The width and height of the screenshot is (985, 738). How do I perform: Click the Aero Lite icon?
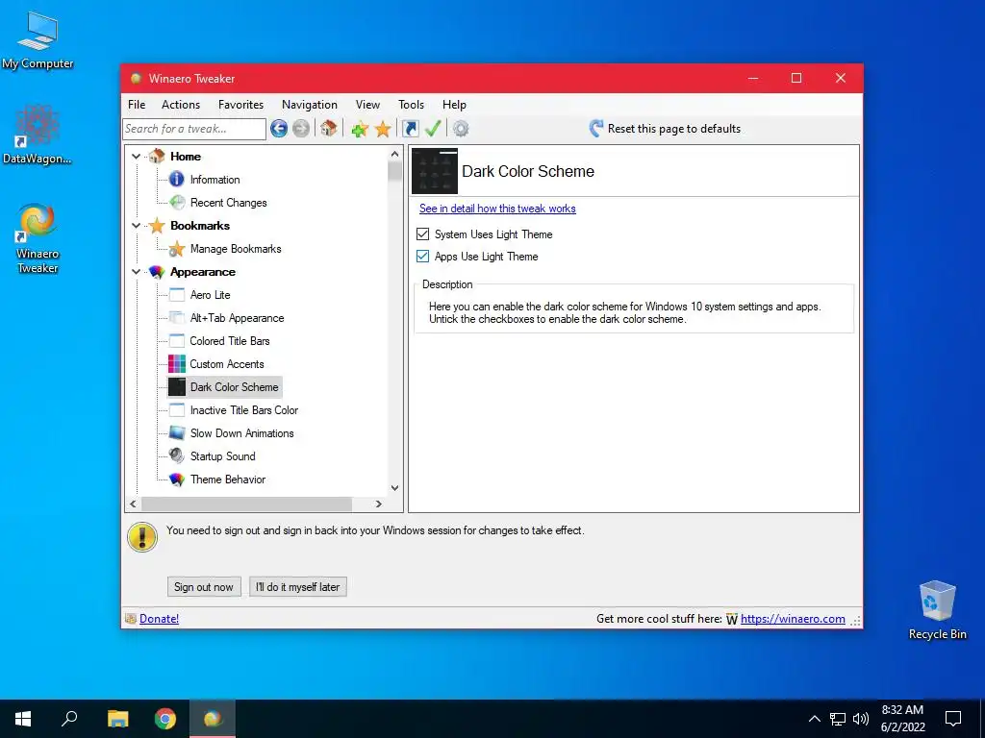point(177,295)
